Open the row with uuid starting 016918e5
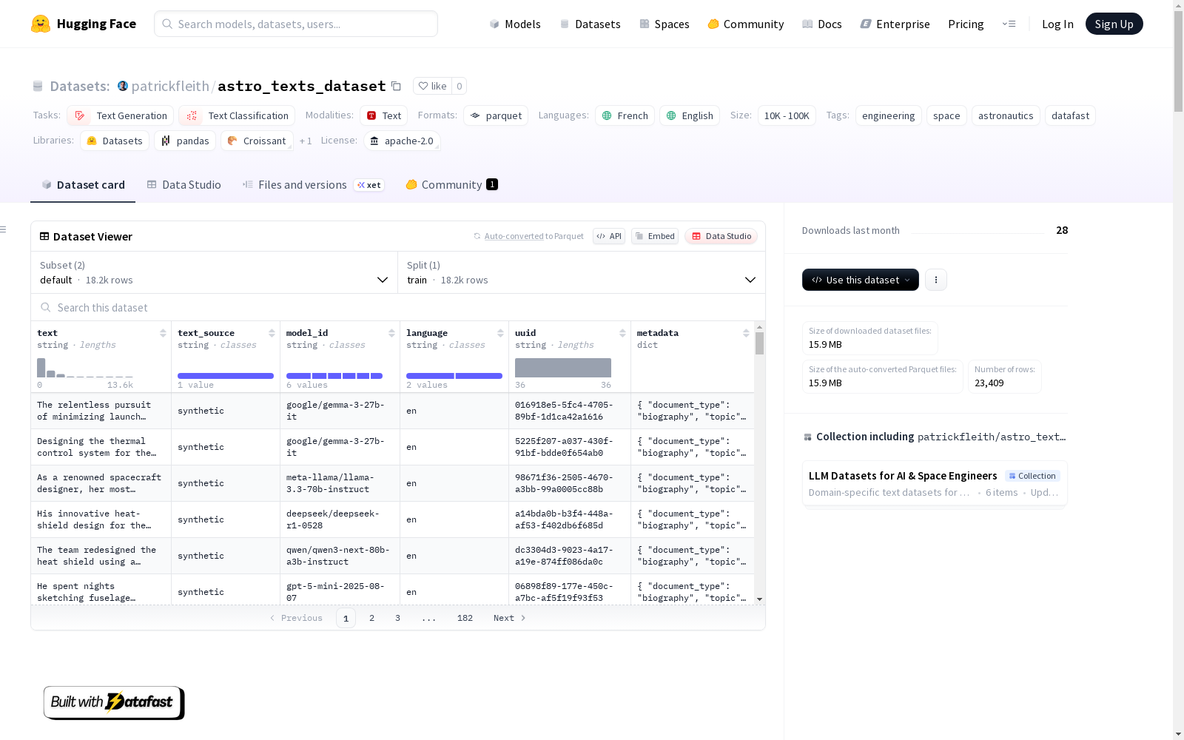1184x740 pixels. point(392,411)
